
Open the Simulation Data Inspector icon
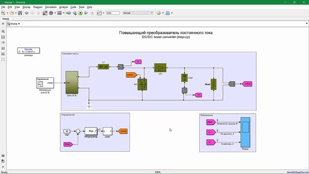tap(99, 13)
